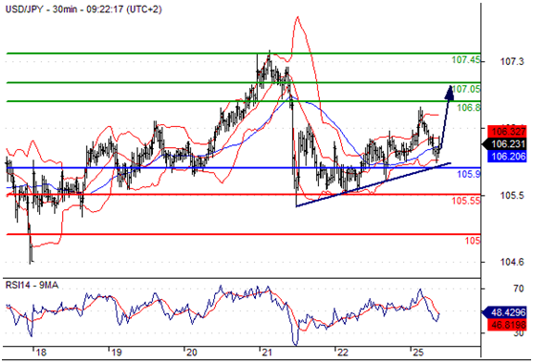Click the RSI value tag 48.4296

click(504, 312)
